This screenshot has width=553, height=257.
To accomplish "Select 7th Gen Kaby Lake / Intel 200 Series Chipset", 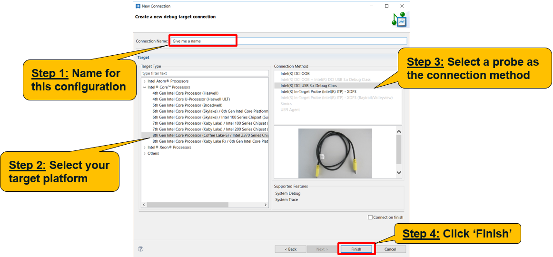I will [x=210, y=129].
